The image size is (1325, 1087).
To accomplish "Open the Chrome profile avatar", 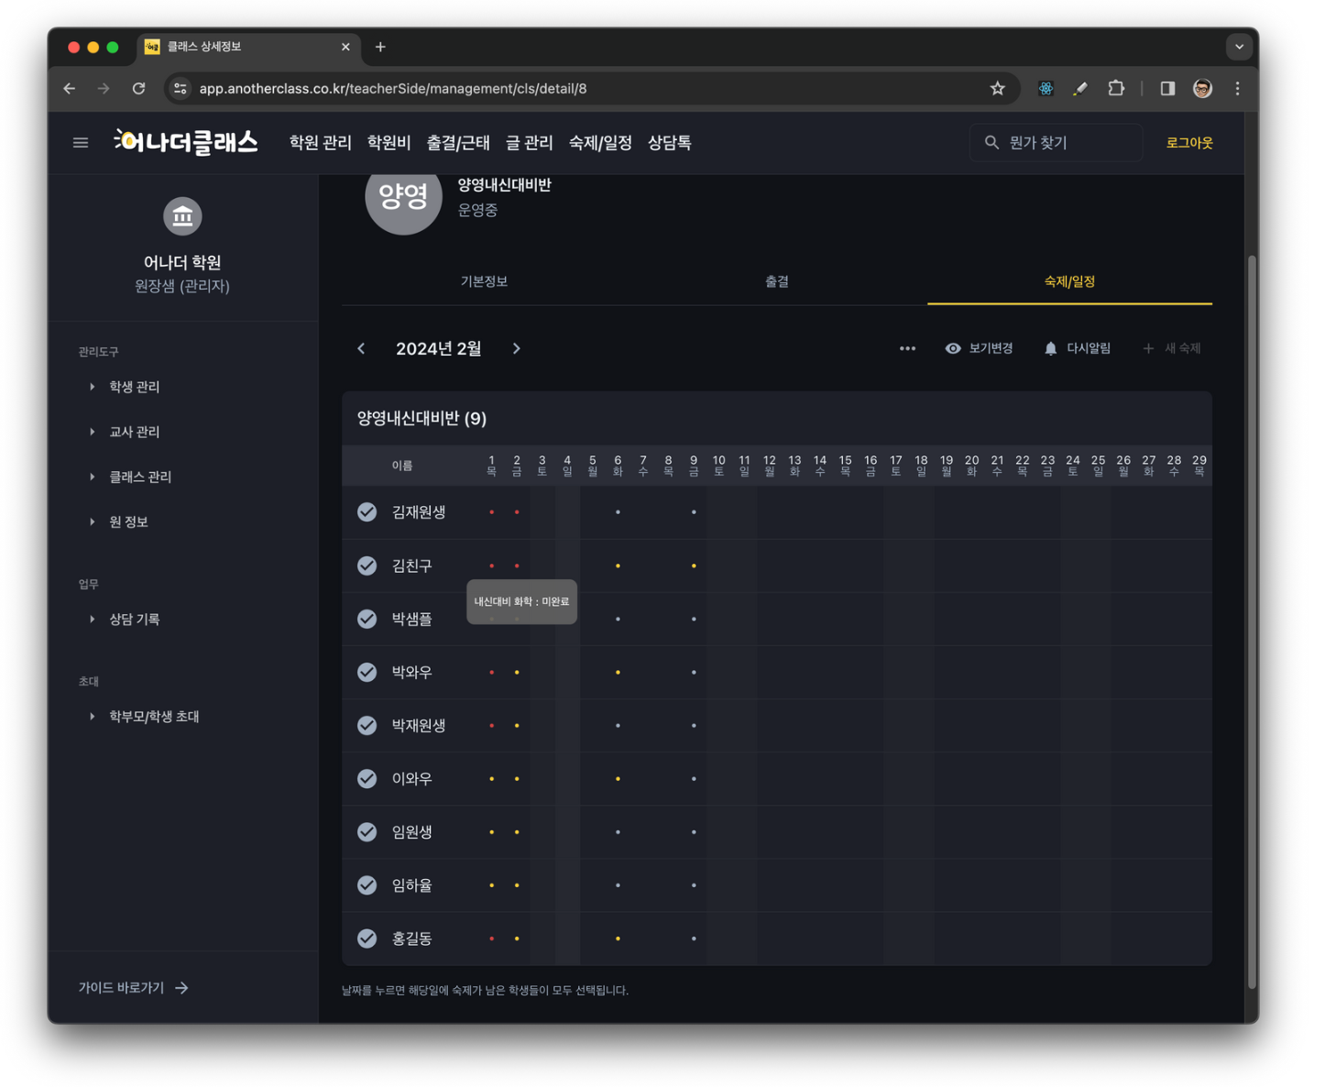I will click(1202, 89).
